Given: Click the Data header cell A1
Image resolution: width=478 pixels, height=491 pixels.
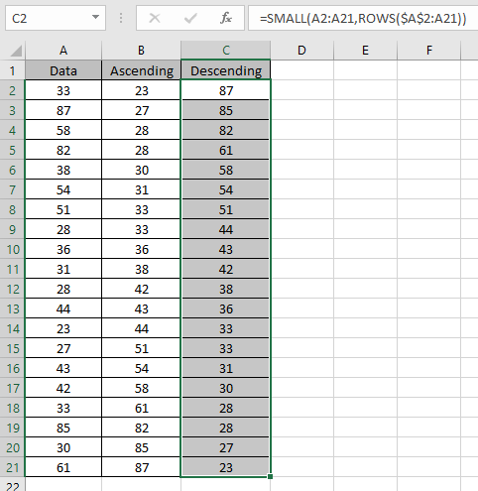Looking at the screenshot, I should point(63,70).
